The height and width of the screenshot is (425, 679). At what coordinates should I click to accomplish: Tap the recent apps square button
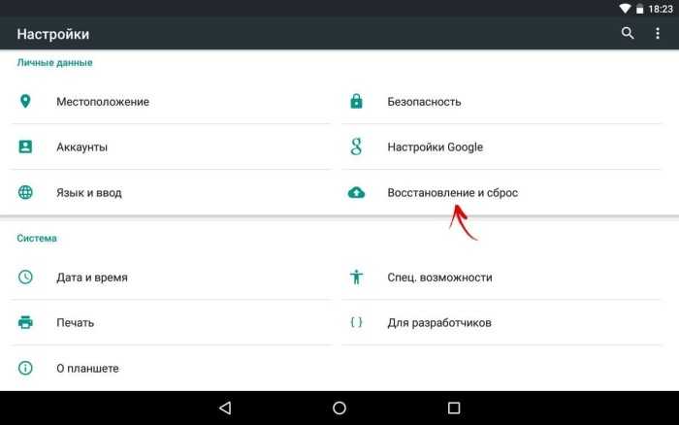[x=454, y=408]
